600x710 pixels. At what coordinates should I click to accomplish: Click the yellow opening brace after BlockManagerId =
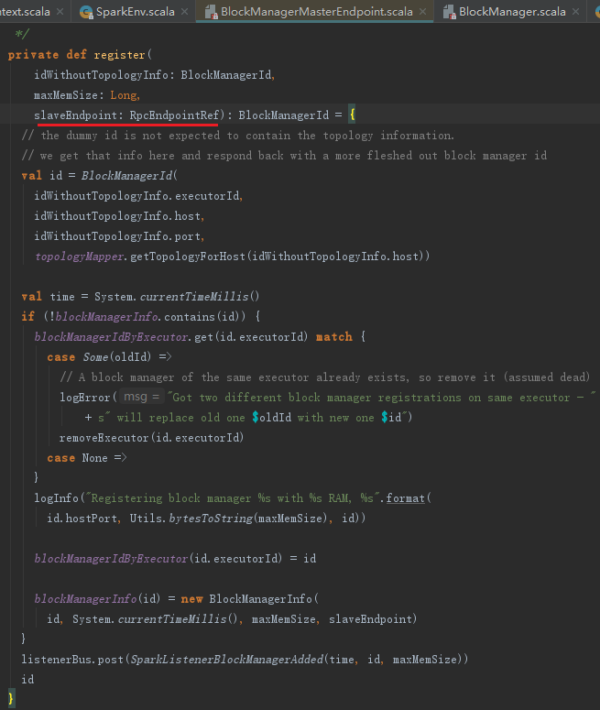click(352, 115)
